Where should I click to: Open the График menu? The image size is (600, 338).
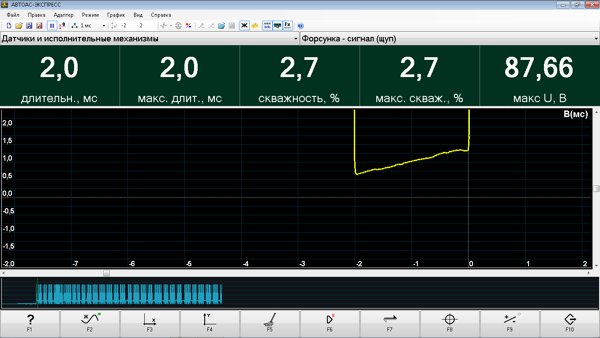116,15
